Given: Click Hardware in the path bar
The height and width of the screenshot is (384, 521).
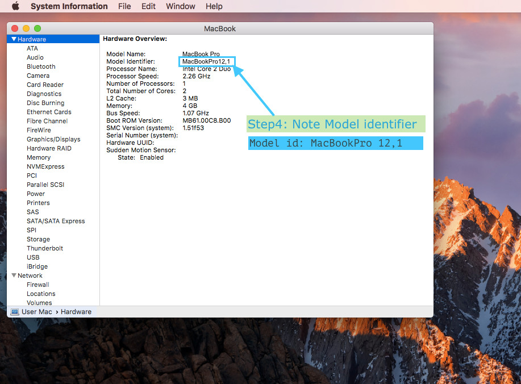Looking at the screenshot, I should [76, 312].
